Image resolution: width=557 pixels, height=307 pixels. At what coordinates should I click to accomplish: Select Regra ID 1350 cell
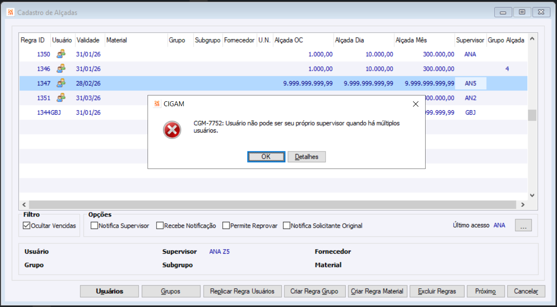point(35,55)
